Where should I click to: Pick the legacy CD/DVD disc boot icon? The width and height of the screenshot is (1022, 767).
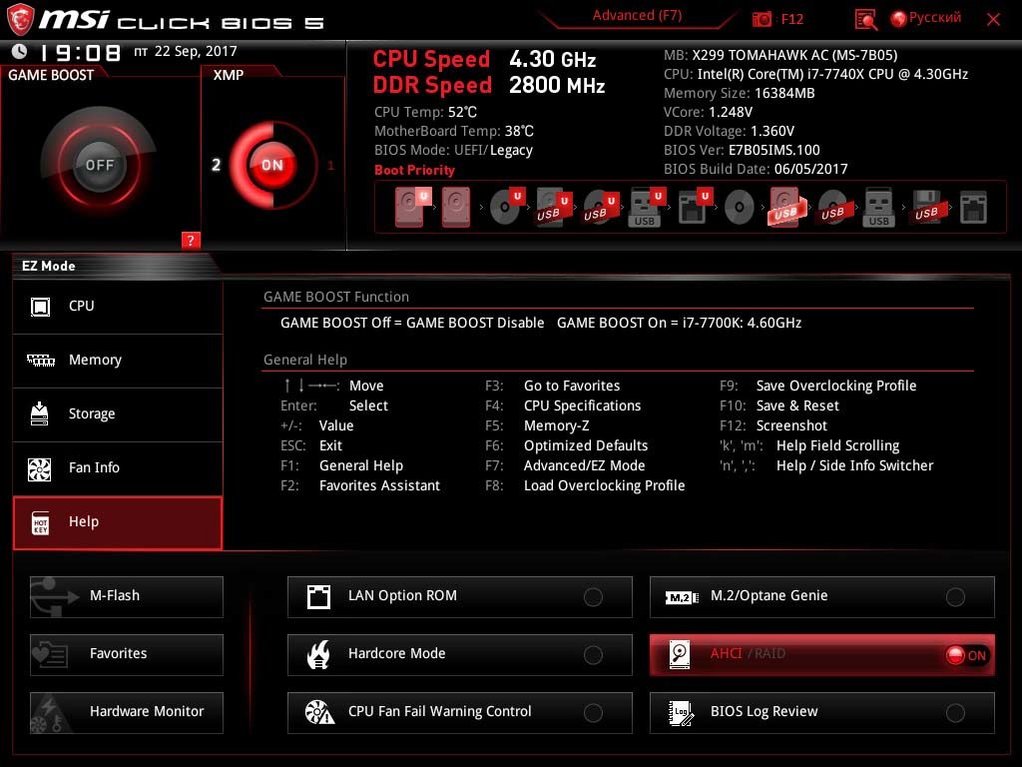pyautogui.click(x=740, y=208)
